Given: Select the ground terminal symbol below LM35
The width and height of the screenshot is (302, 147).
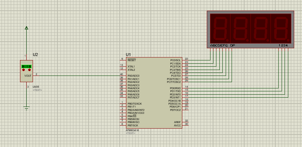Looking at the screenshot, I should click(26, 108).
